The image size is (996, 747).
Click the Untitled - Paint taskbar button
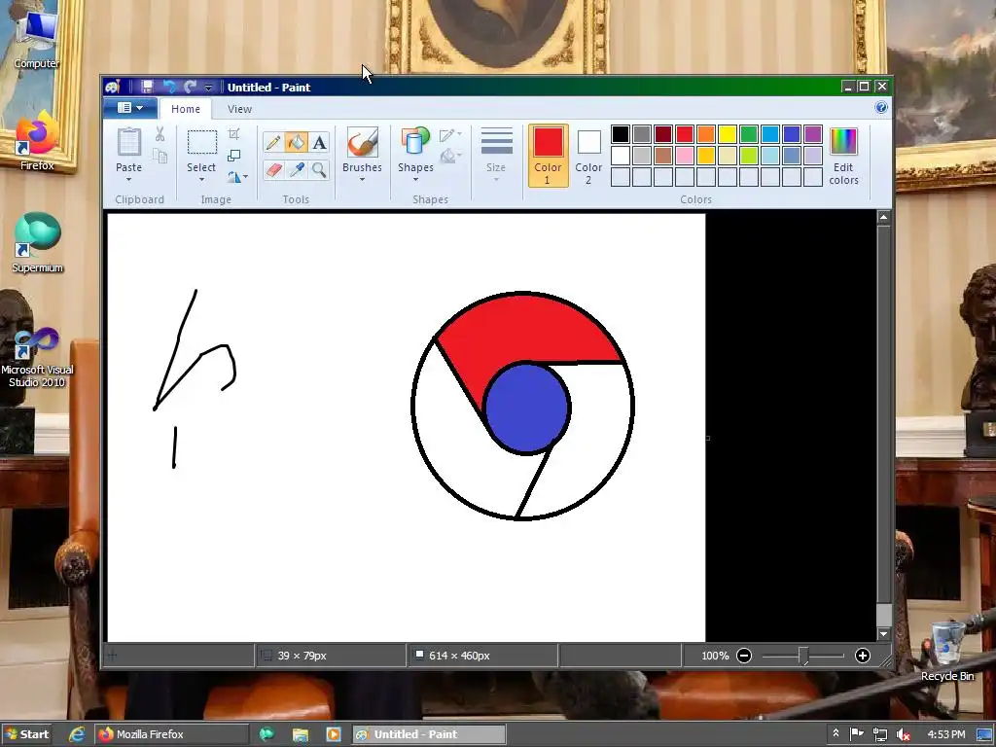pos(429,734)
